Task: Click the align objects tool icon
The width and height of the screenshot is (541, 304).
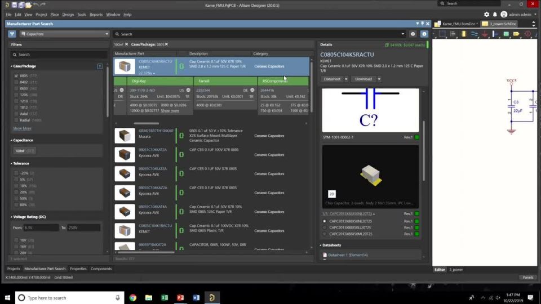Action: 453,34
